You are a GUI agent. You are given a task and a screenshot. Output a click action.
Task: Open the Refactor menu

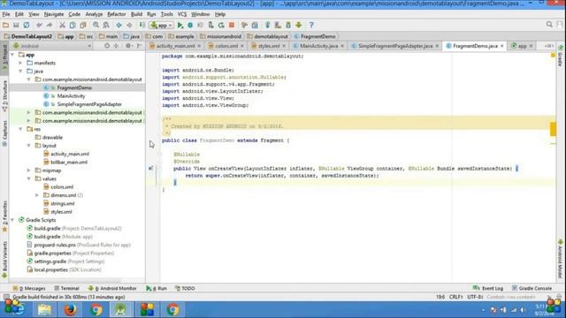[117, 14]
